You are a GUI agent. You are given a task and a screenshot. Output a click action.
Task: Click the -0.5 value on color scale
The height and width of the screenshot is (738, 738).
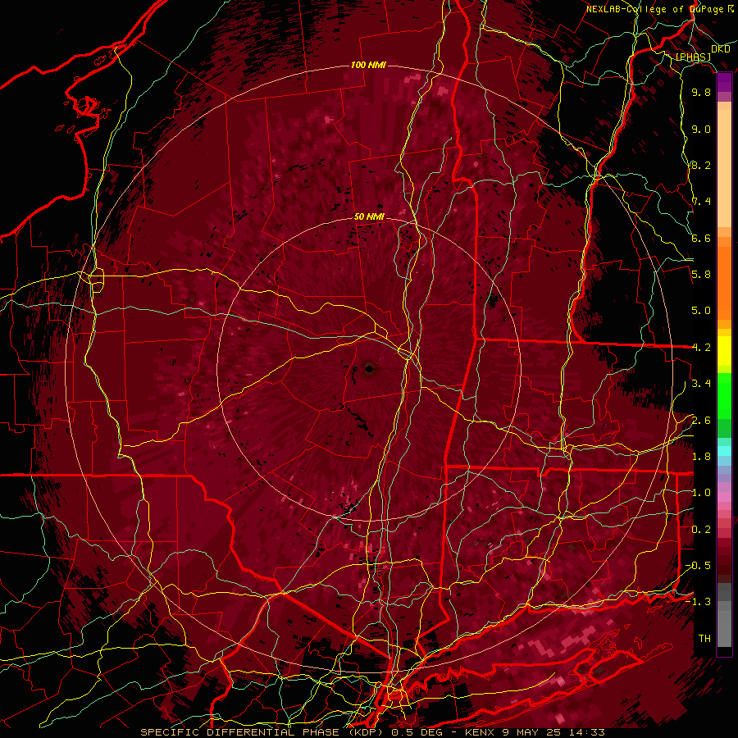click(x=698, y=566)
